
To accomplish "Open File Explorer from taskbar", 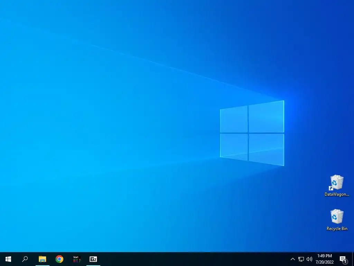I will 42,259.
